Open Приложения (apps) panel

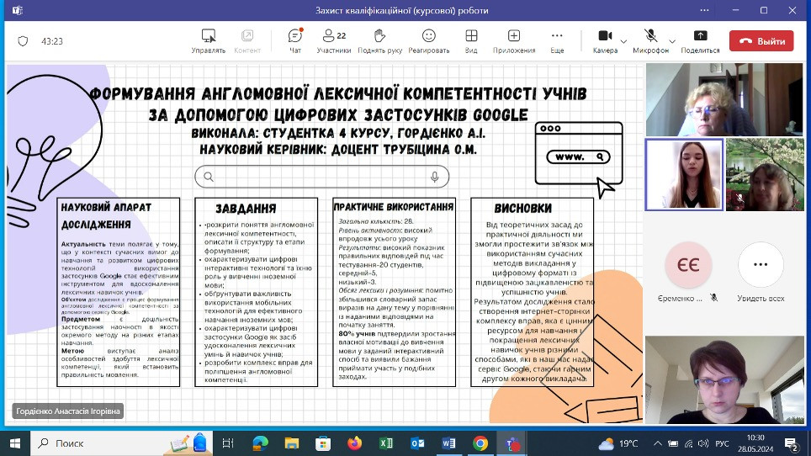click(513, 41)
